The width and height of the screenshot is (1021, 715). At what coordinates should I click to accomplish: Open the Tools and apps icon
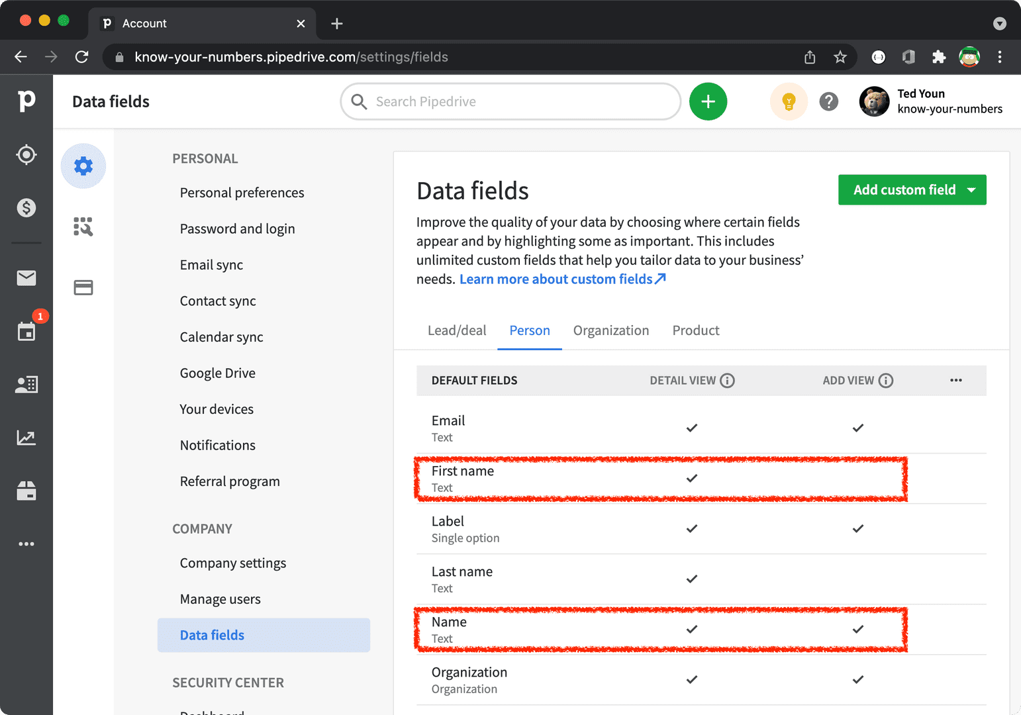(x=83, y=226)
